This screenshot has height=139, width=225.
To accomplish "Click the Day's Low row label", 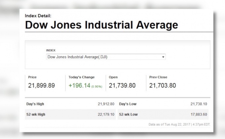I will point(127,104).
